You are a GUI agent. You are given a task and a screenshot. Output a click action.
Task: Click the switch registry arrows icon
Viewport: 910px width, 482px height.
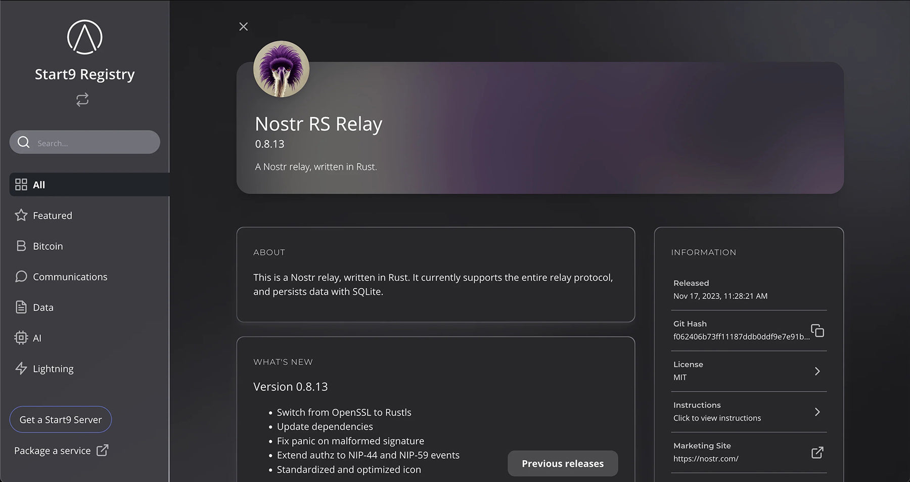(82, 100)
